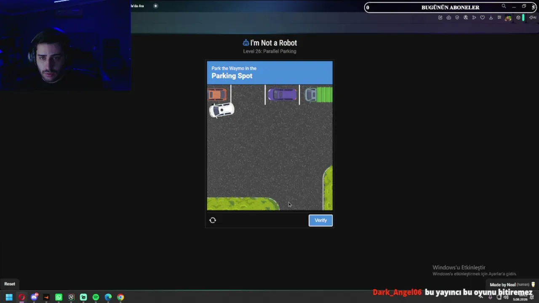Open a new browser tab
The height and width of the screenshot is (303, 539).
[155, 6]
